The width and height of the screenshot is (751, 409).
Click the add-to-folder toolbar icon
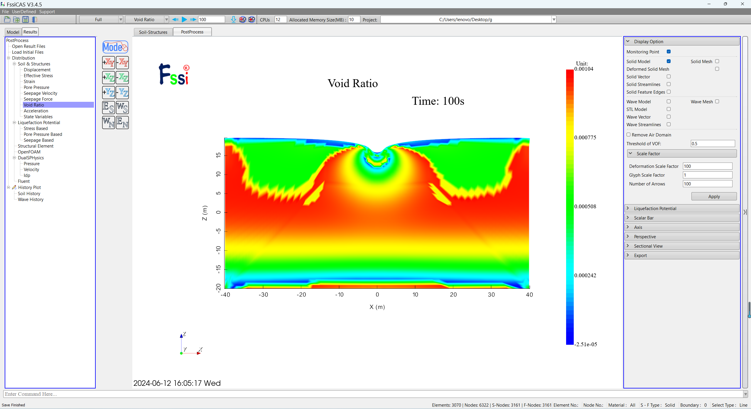tap(16, 20)
